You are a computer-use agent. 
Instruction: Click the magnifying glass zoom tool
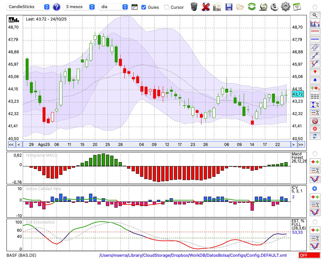(x=315, y=15)
